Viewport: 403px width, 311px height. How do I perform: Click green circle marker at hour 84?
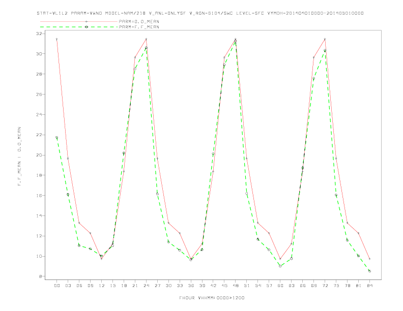369,271
